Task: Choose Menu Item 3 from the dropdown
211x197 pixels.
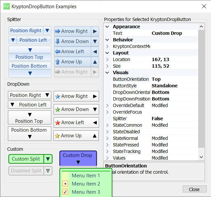Action: click(x=86, y=192)
